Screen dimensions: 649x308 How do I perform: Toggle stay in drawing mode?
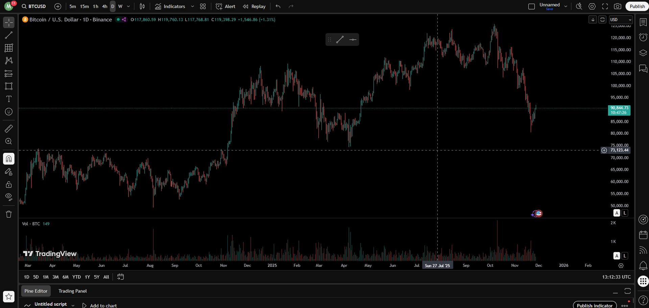(9, 172)
